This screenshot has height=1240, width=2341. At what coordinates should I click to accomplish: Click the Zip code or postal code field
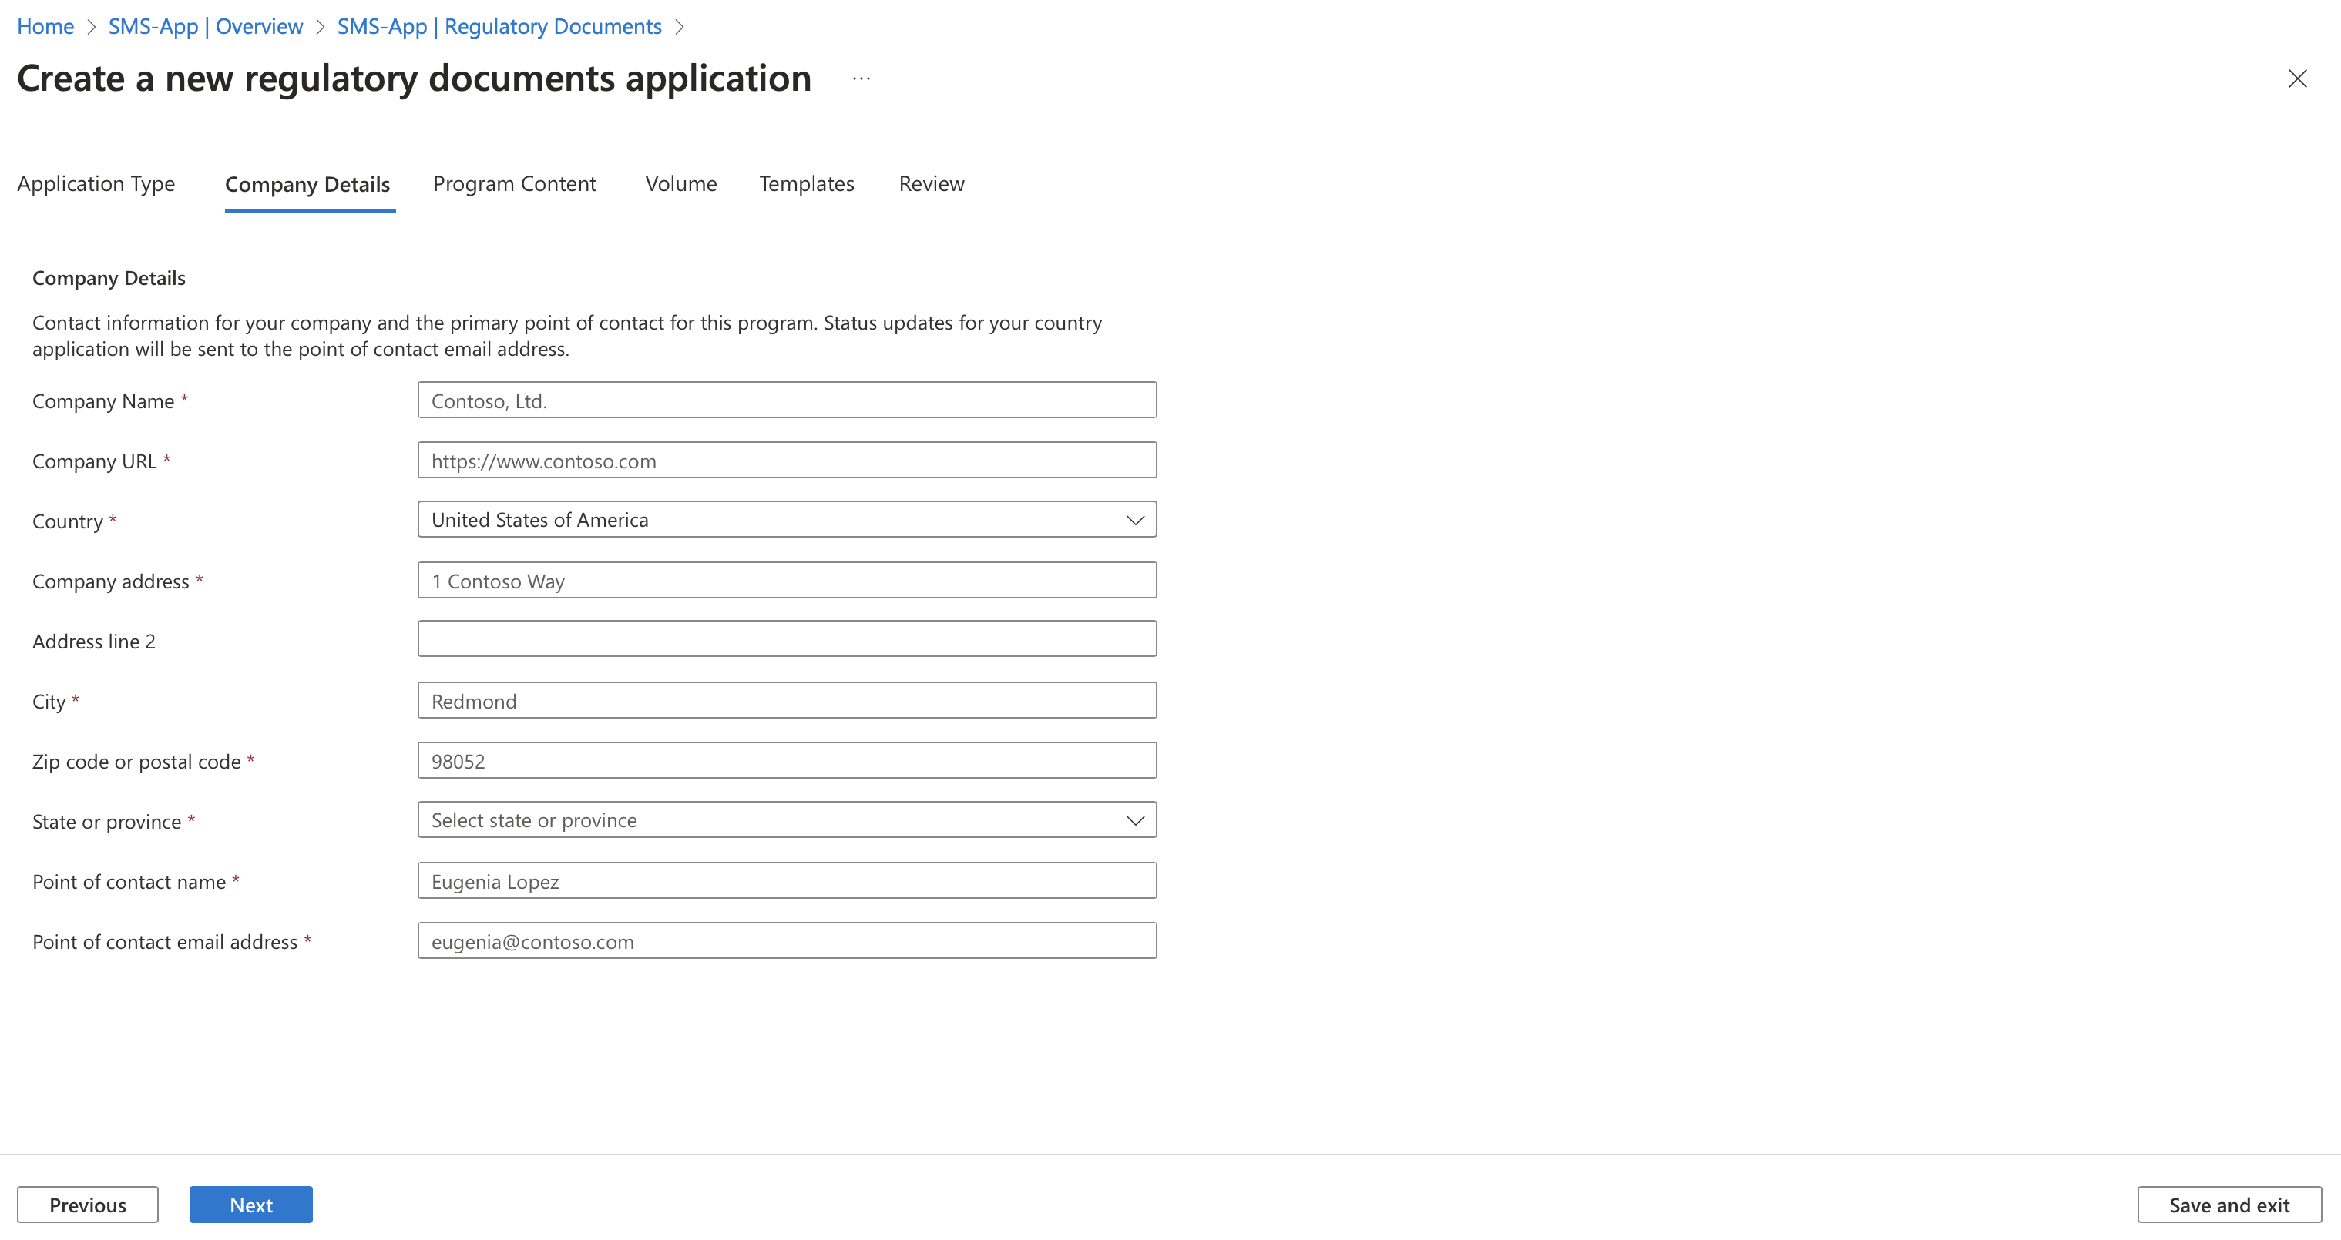[786, 760]
